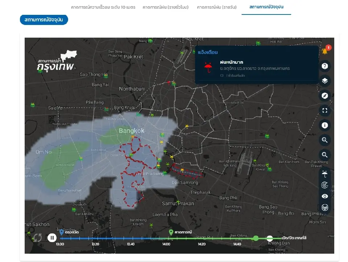
Task: Click the compass navigation button
Action: pyautogui.click(x=325, y=96)
